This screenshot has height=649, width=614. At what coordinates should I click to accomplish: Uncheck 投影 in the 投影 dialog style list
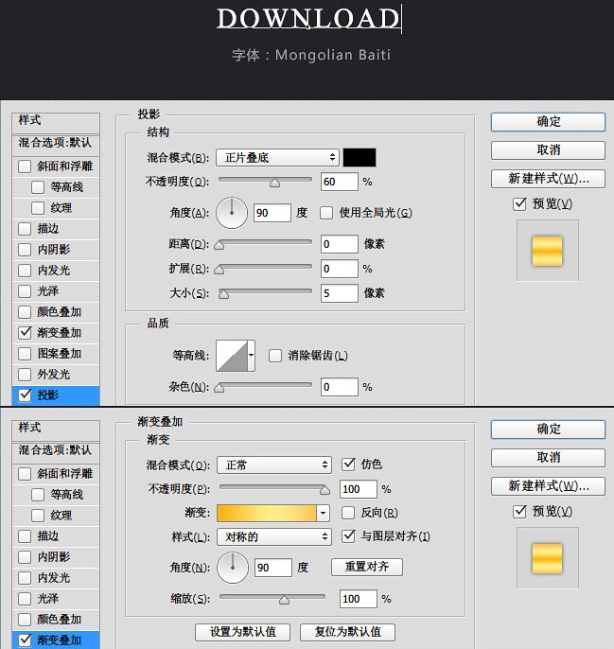[x=25, y=395]
